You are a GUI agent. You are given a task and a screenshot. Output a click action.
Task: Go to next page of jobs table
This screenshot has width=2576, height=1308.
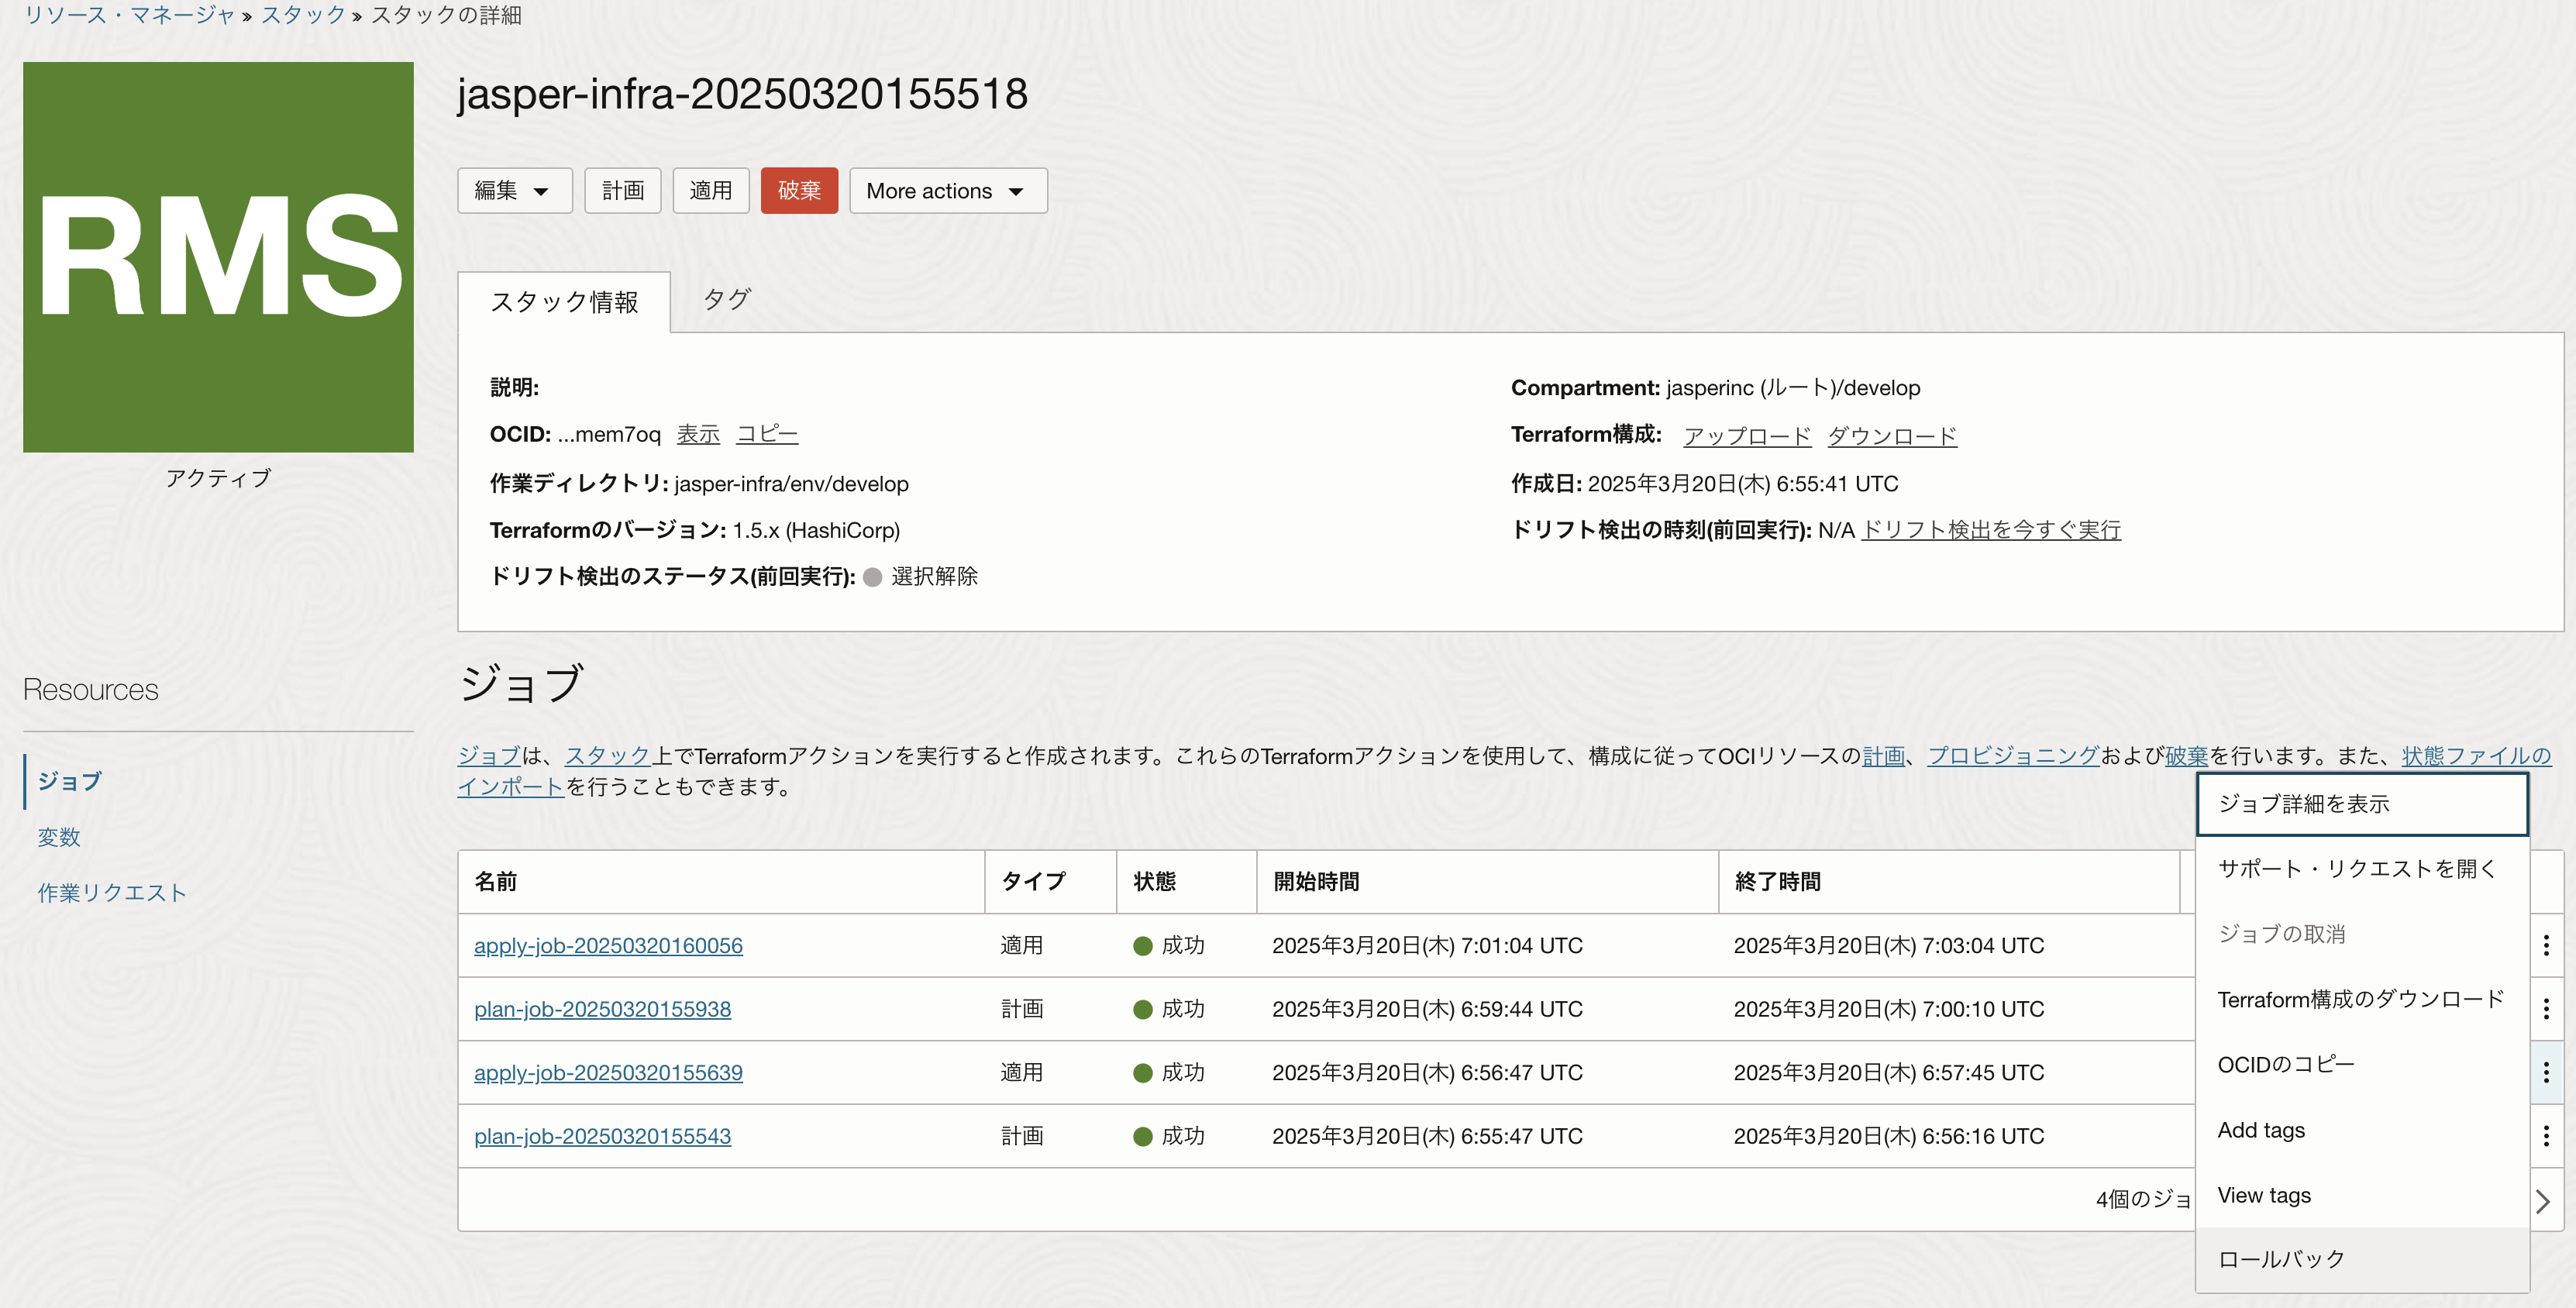pyautogui.click(x=2543, y=1200)
